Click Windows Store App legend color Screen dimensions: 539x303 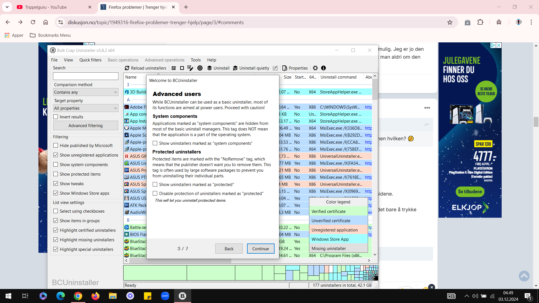click(338, 239)
